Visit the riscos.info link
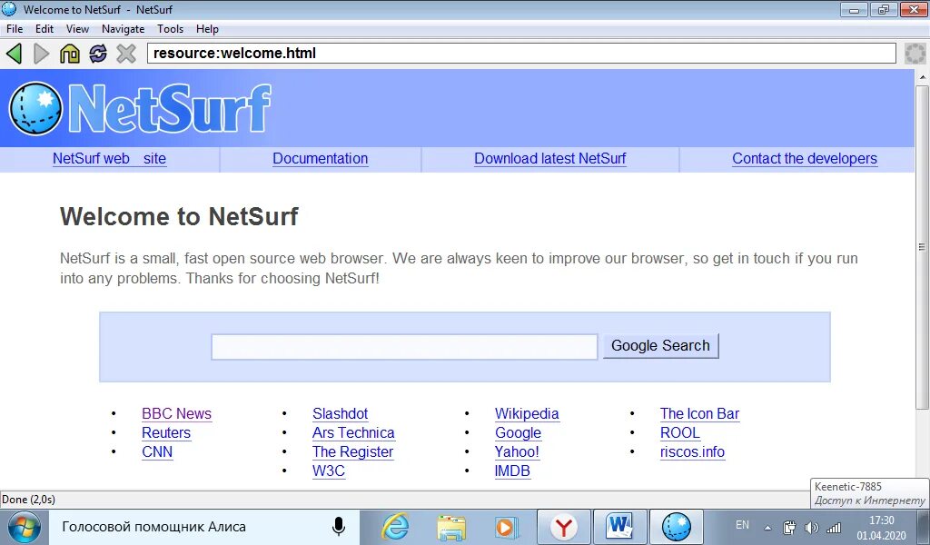This screenshot has width=930, height=545. pos(692,451)
